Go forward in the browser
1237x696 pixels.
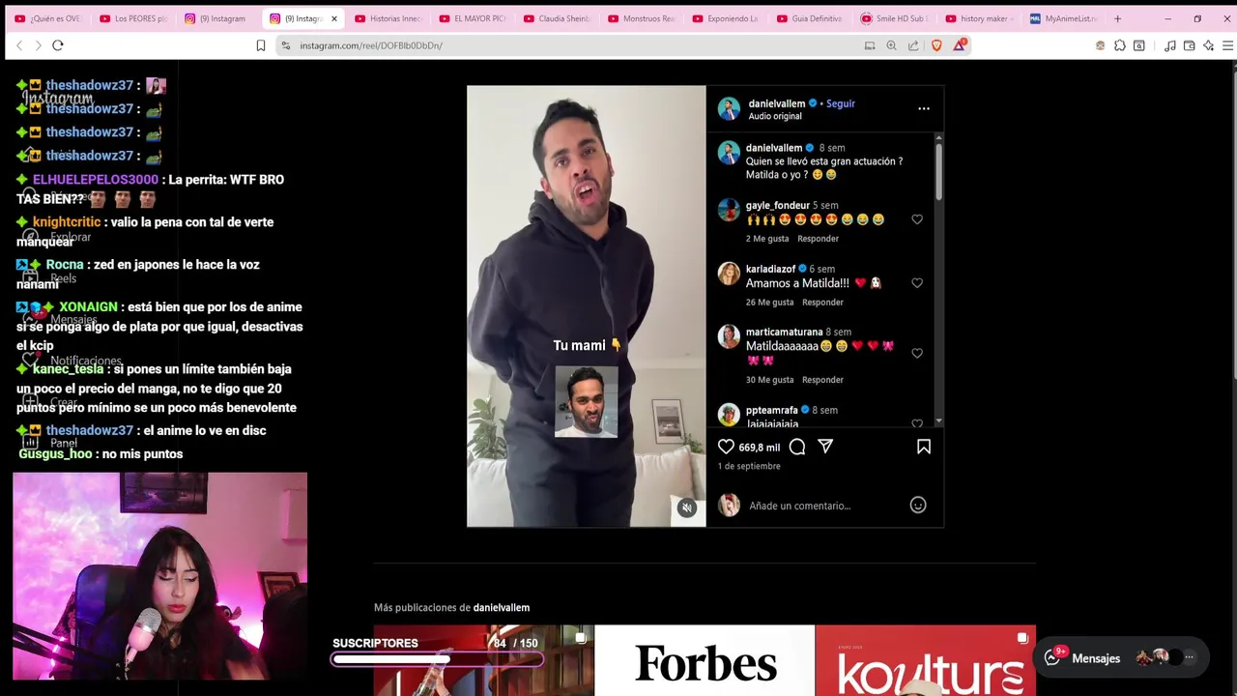tap(38, 45)
